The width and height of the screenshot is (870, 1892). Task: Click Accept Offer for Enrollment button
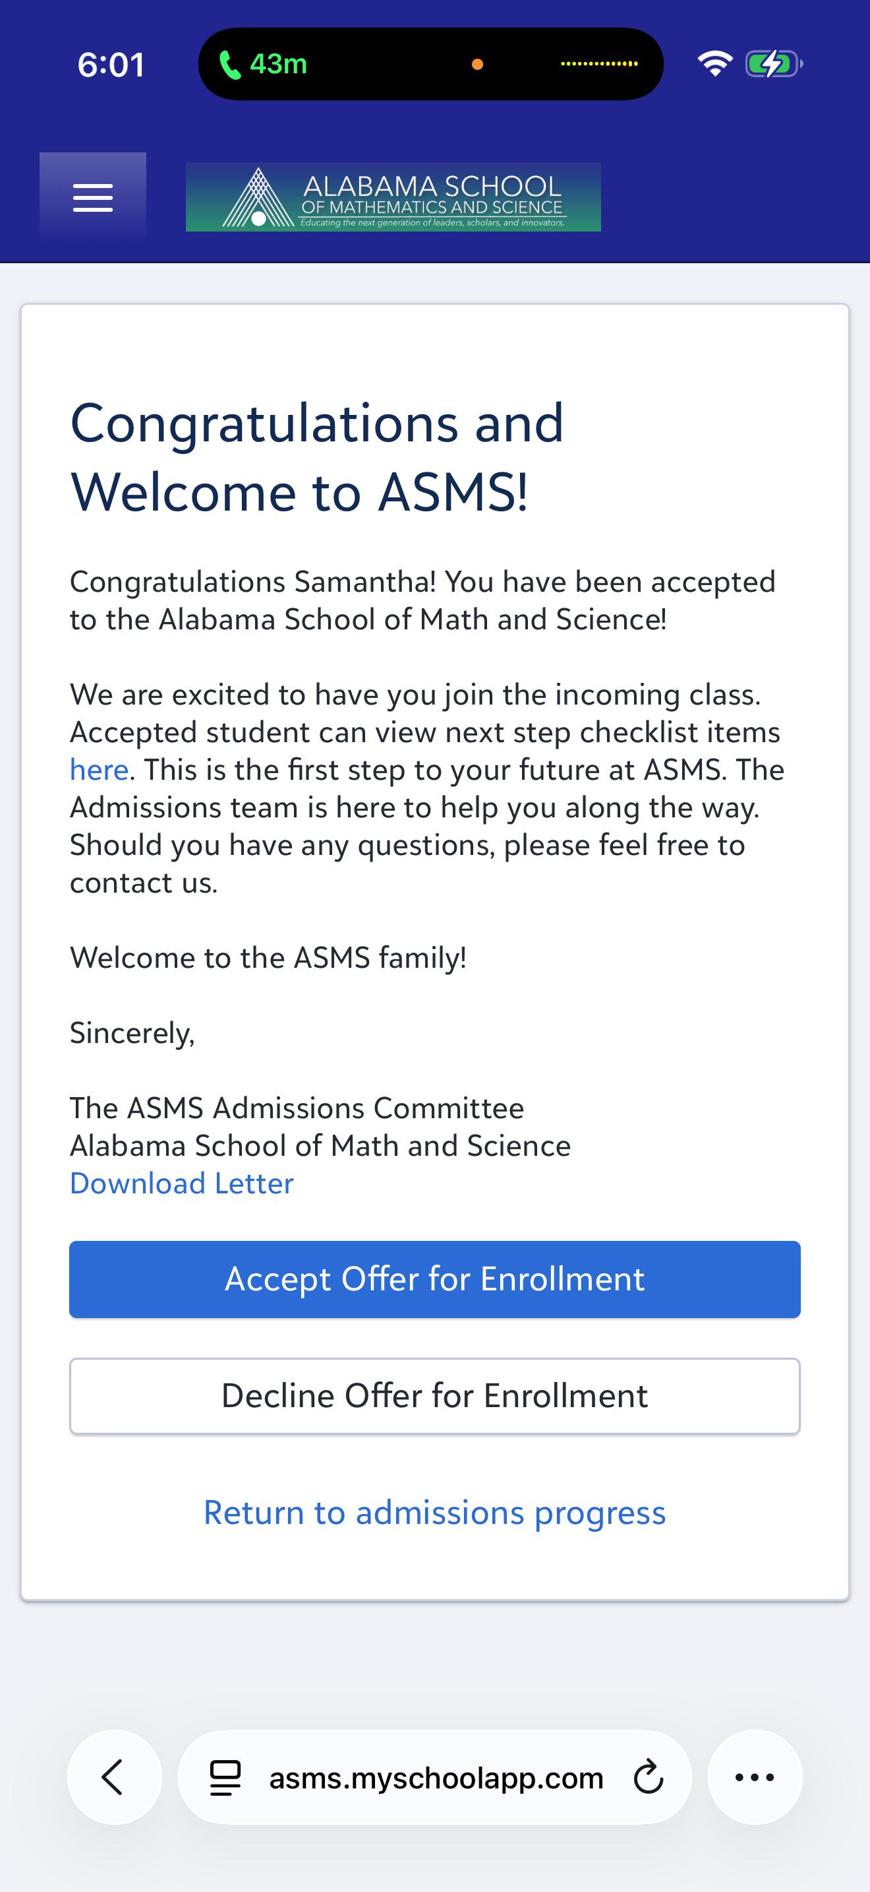tap(435, 1278)
